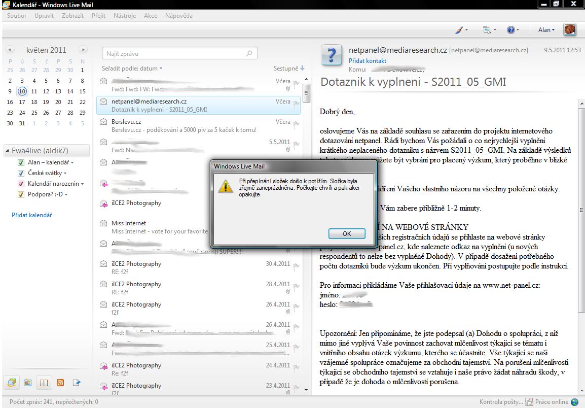Toggle the Podpora? :-D calendar checkbox

pyautogui.click(x=21, y=194)
